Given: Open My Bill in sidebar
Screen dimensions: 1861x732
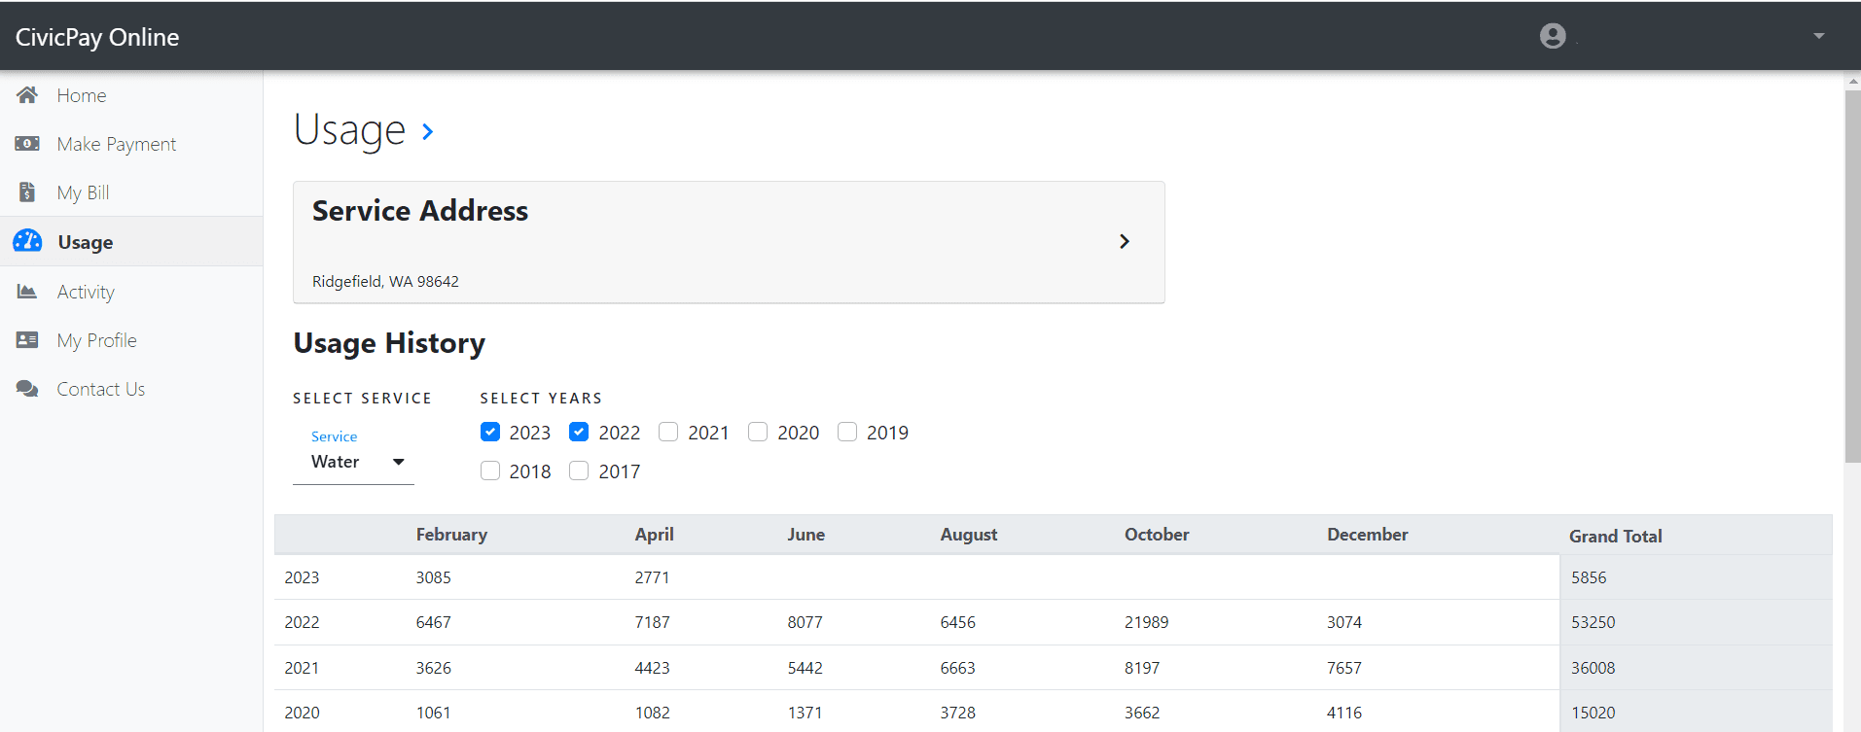Looking at the screenshot, I should click(131, 192).
